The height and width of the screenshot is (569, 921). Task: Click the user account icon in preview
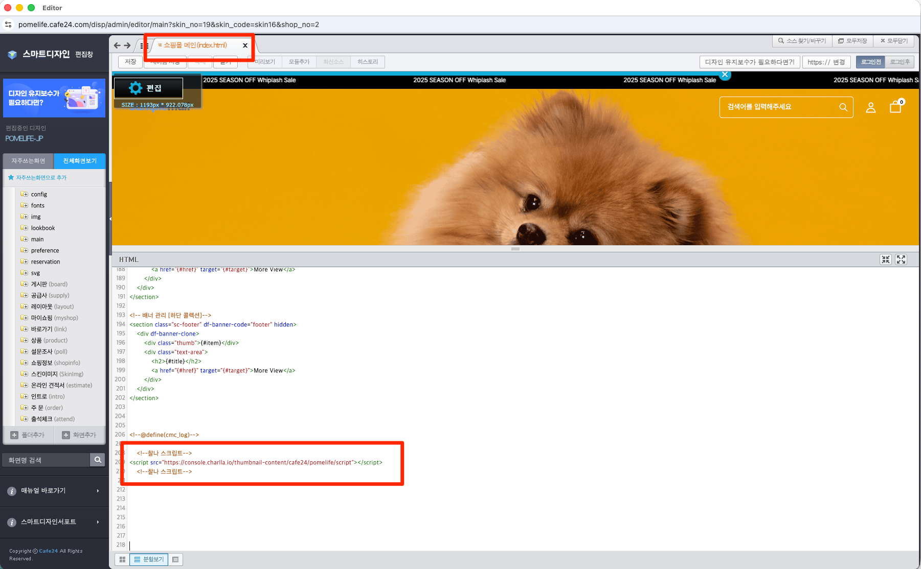pyautogui.click(x=870, y=107)
